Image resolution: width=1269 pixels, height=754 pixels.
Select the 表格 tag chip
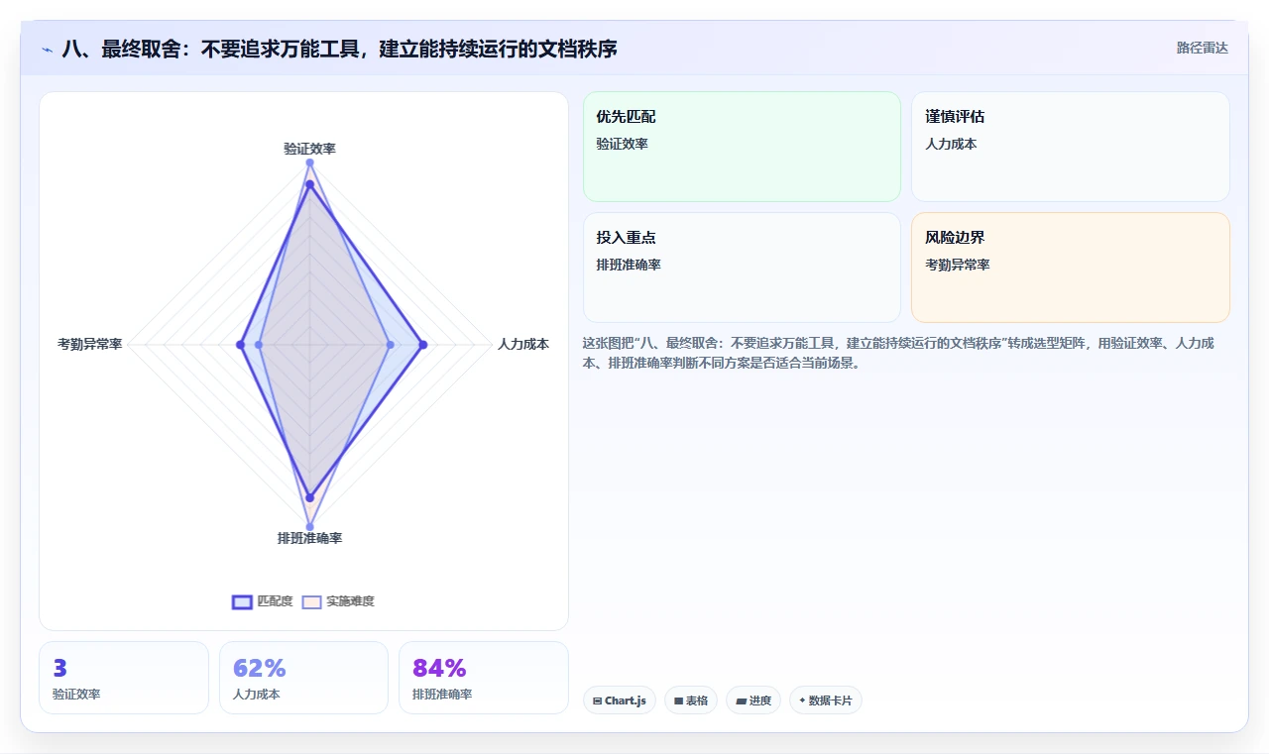coord(691,700)
